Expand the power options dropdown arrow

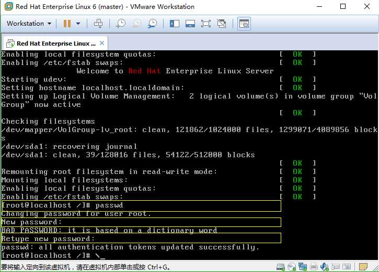(78, 24)
